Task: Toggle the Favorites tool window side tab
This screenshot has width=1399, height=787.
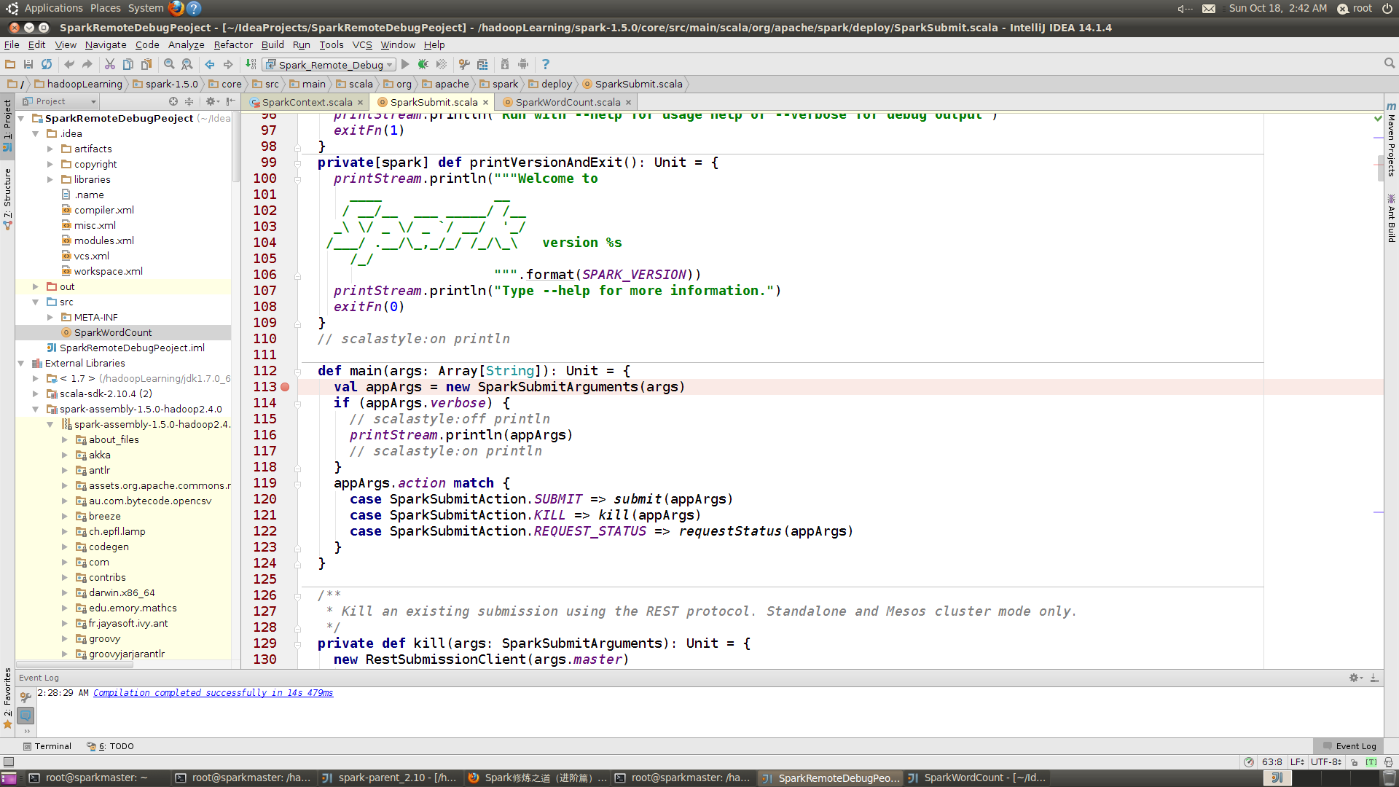Action: (x=7, y=697)
